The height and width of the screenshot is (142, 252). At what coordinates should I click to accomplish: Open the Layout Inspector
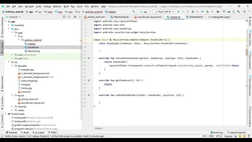tap(236, 133)
